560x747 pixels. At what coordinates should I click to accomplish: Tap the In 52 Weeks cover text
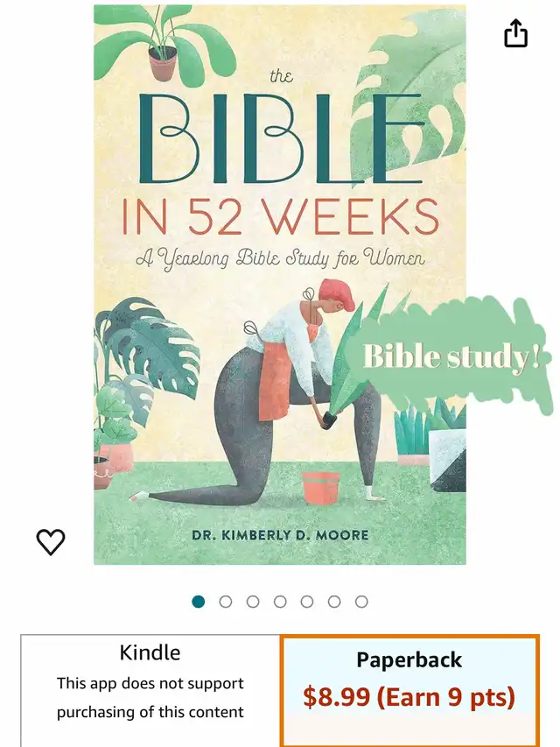point(280,217)
